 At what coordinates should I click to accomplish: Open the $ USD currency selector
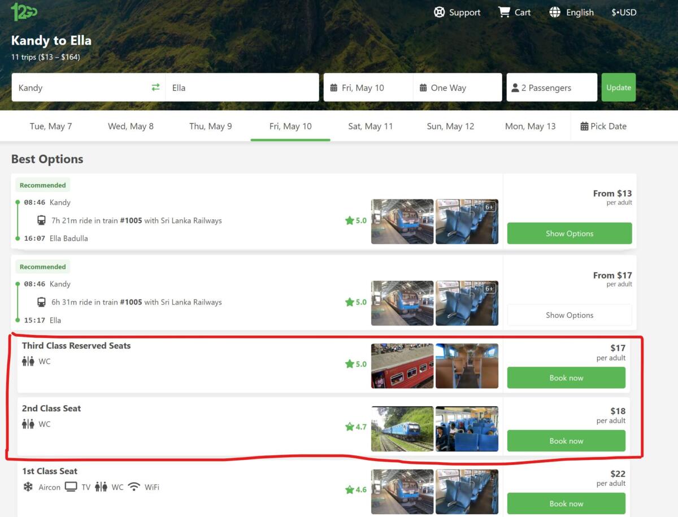tap(624, 12)
